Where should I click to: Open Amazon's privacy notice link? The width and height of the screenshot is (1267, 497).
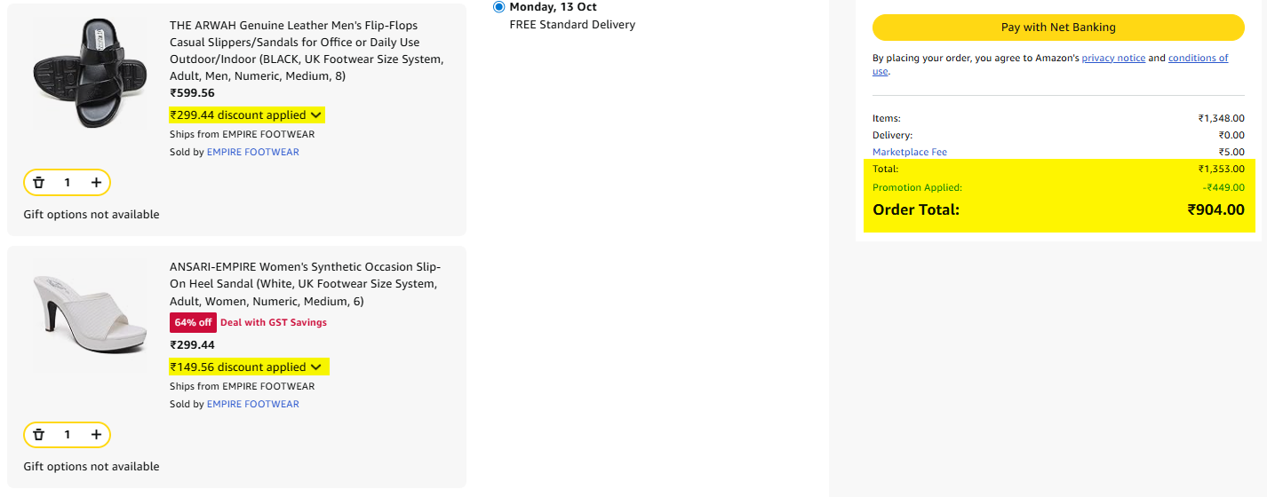tap(1112, 59)
